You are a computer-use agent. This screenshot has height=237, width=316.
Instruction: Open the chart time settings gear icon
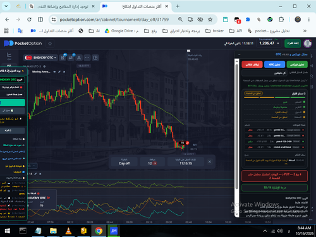(44, 66)
